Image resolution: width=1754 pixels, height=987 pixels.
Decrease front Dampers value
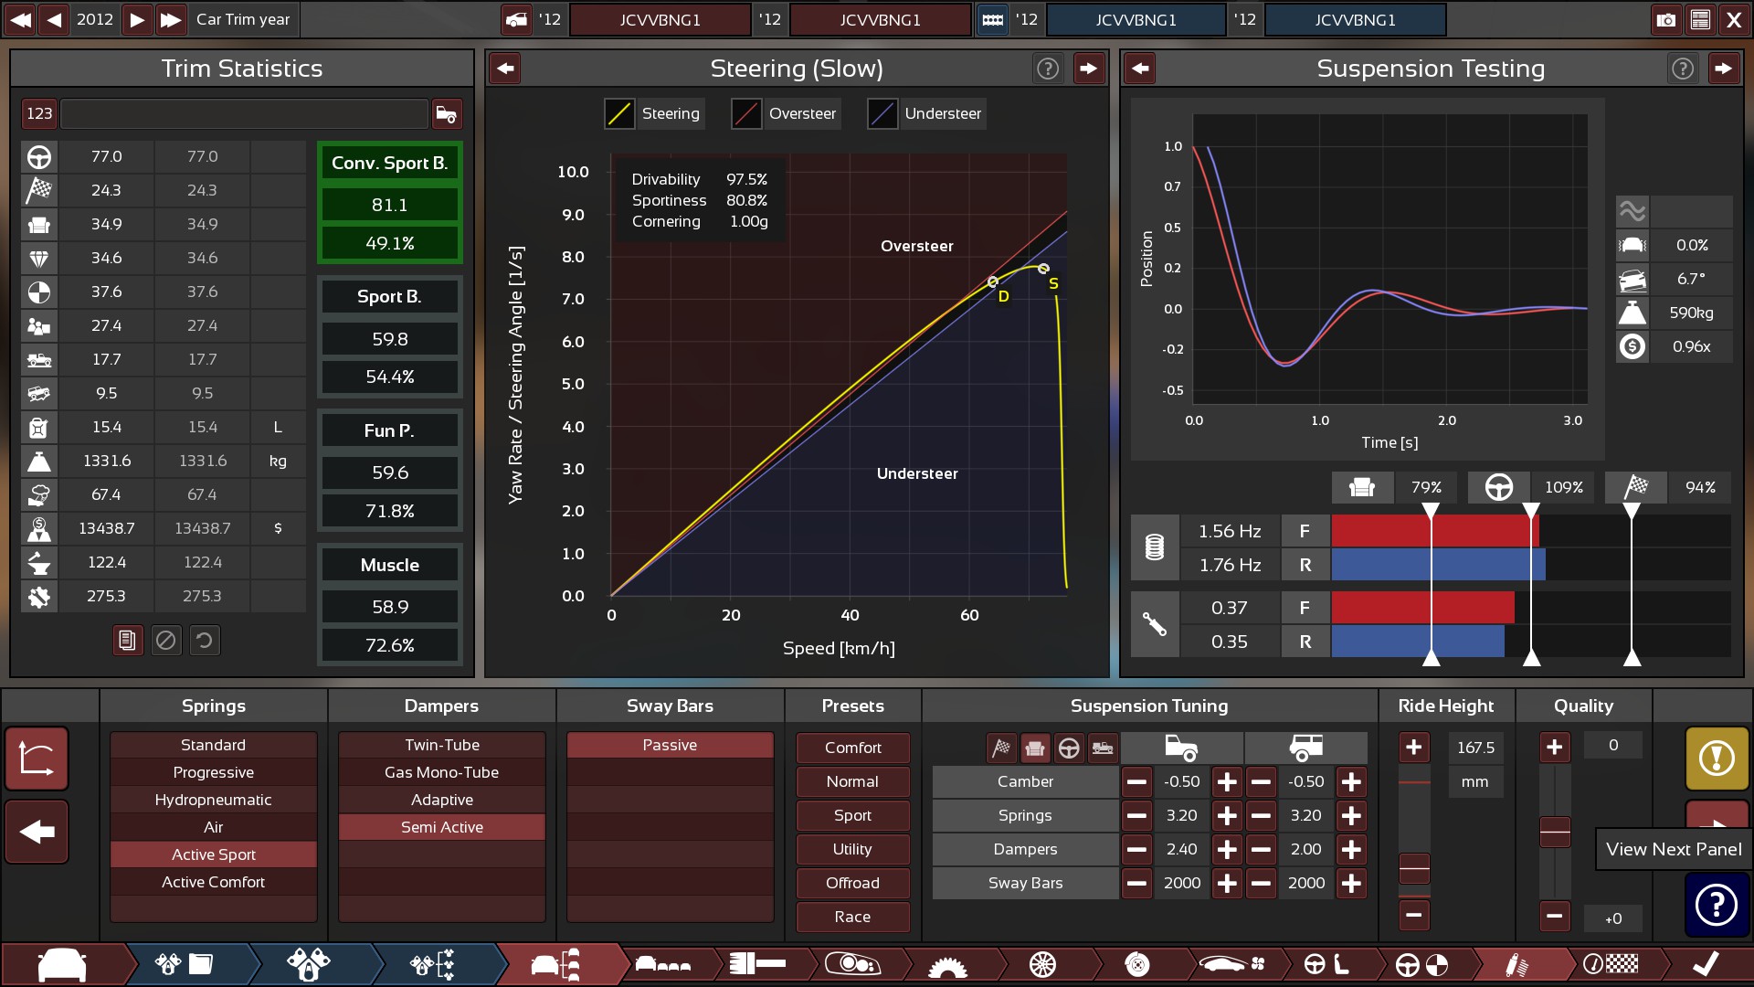[1136, 849]
